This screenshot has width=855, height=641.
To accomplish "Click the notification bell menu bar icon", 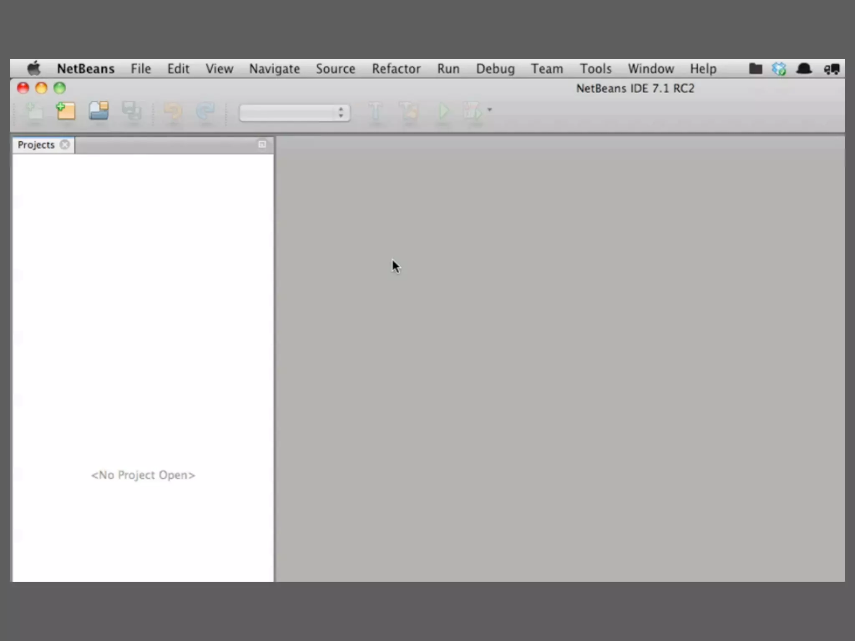I will click(804, 69).
